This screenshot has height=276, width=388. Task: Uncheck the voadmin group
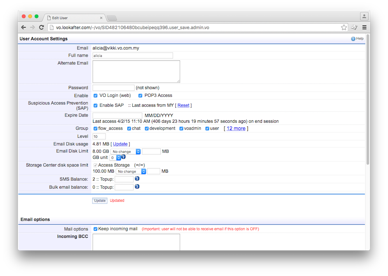(x=181, y=129)
